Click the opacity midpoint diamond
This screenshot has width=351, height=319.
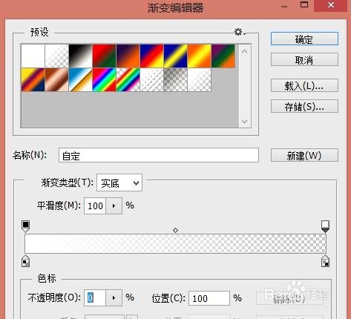pos(175,231)
